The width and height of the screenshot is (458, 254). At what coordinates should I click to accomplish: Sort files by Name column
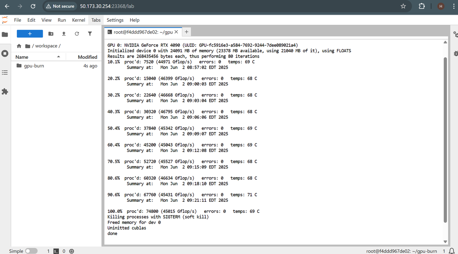[37, 57]
